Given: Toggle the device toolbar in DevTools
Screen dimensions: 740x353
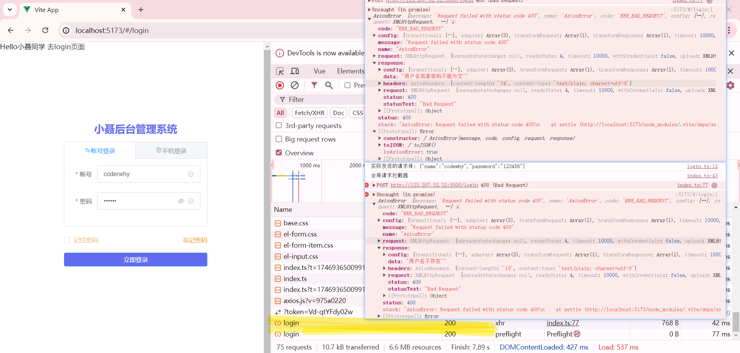Looking at the screenshot, I should [x=295, y=71].
